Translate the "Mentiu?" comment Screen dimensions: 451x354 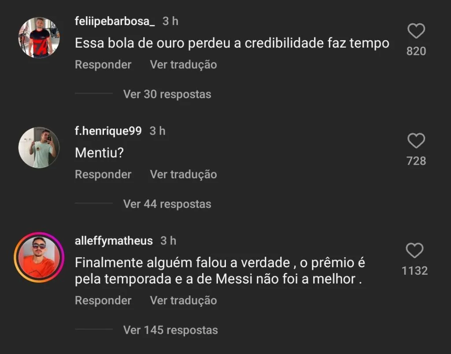pos(184,174)
